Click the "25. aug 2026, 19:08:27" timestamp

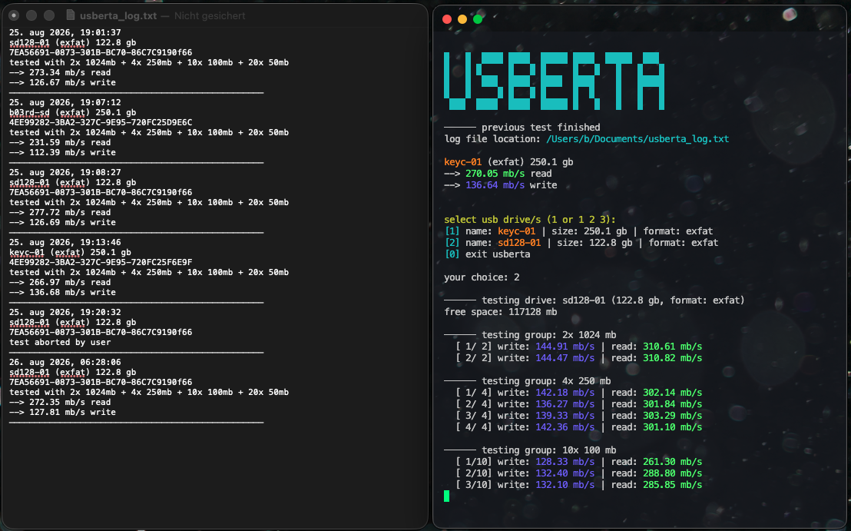click(x=65, y=173)
